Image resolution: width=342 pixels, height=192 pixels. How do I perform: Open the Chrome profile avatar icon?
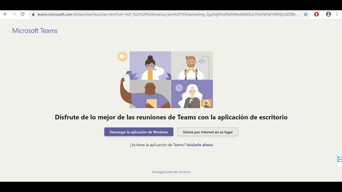[329, 14]
